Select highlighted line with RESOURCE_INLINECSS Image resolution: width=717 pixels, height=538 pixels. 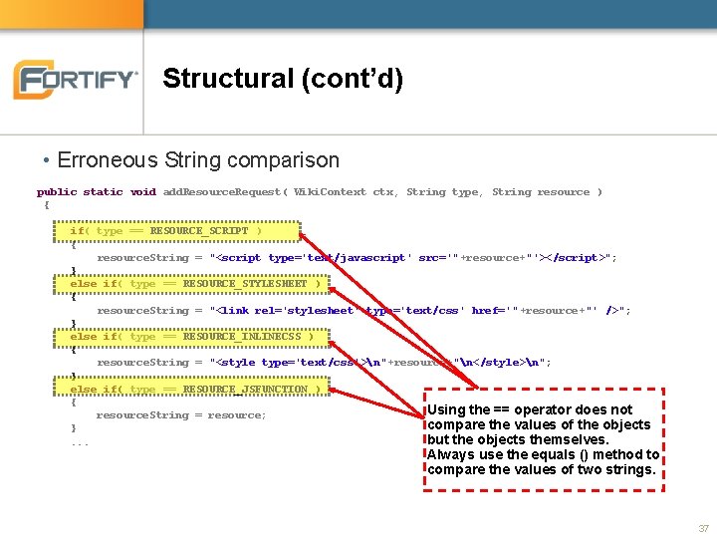(x=191, y=337)
